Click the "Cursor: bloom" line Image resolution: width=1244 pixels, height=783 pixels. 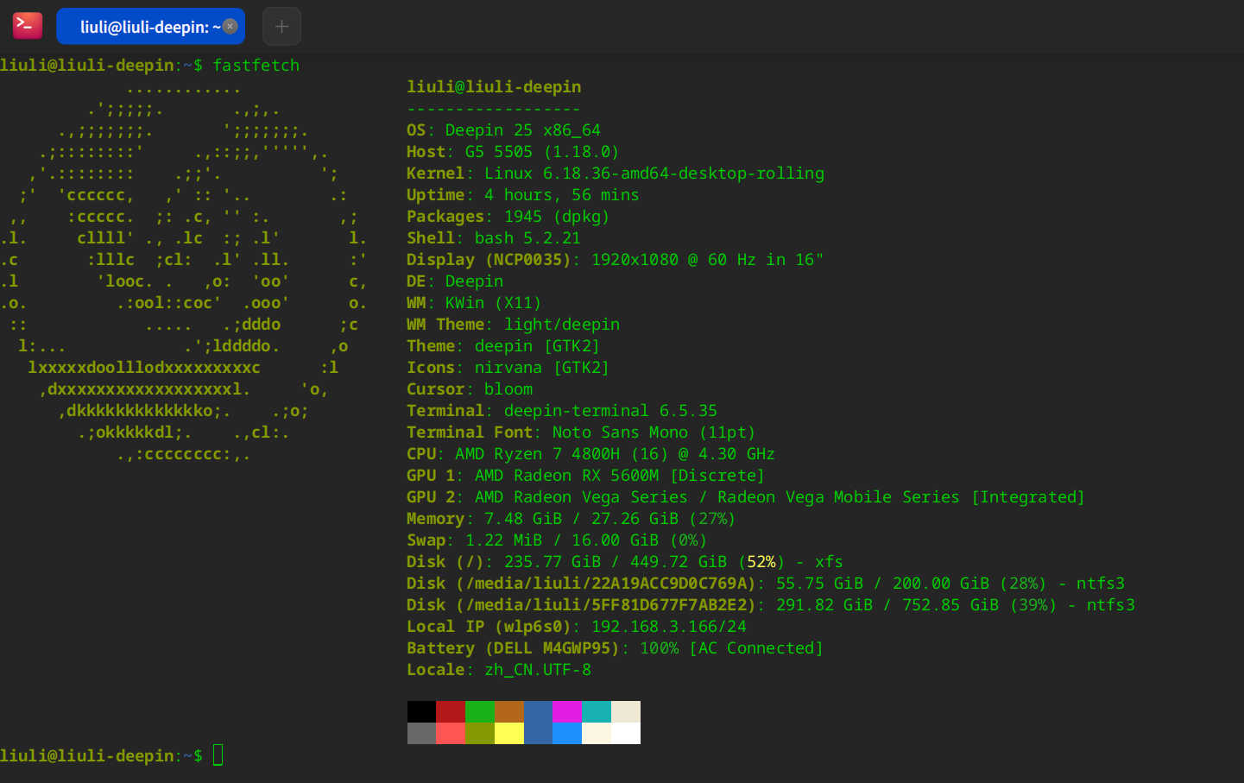(470, 389)
